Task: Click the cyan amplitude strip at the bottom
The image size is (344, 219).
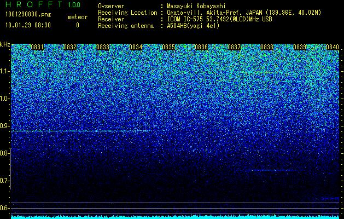Action: pos(175,217)
